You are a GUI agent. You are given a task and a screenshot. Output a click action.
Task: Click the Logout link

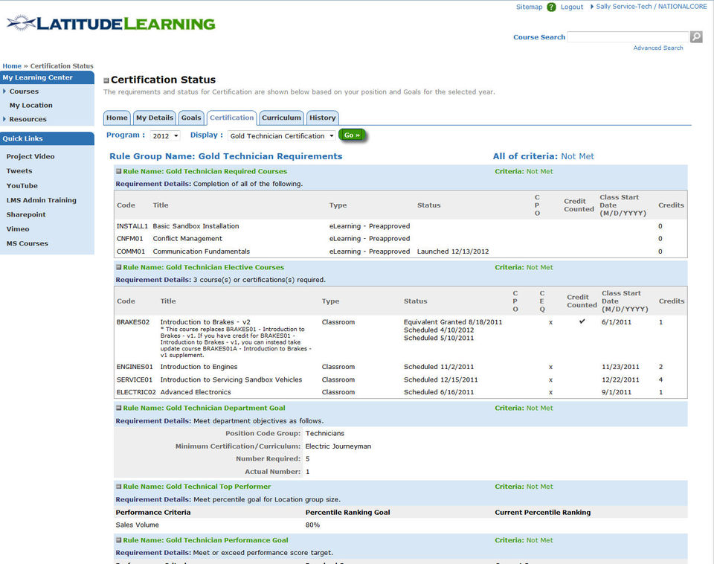[x=572, y=7]
